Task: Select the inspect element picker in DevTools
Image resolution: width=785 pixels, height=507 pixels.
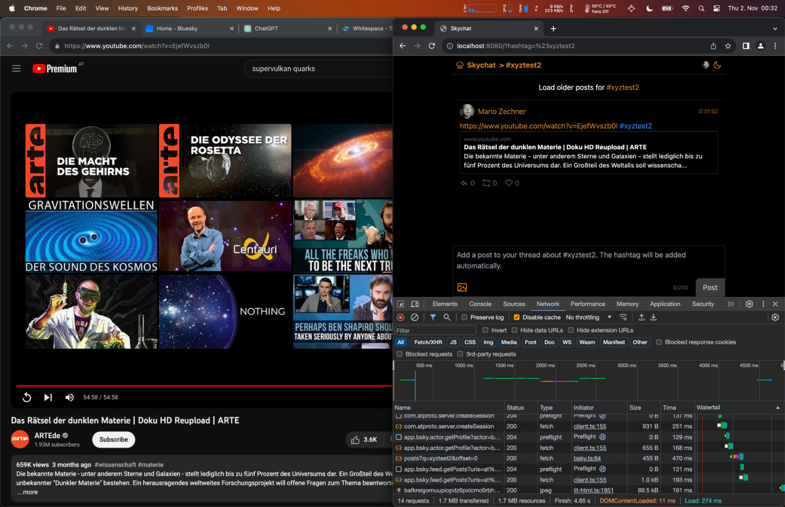Action: 401,304
